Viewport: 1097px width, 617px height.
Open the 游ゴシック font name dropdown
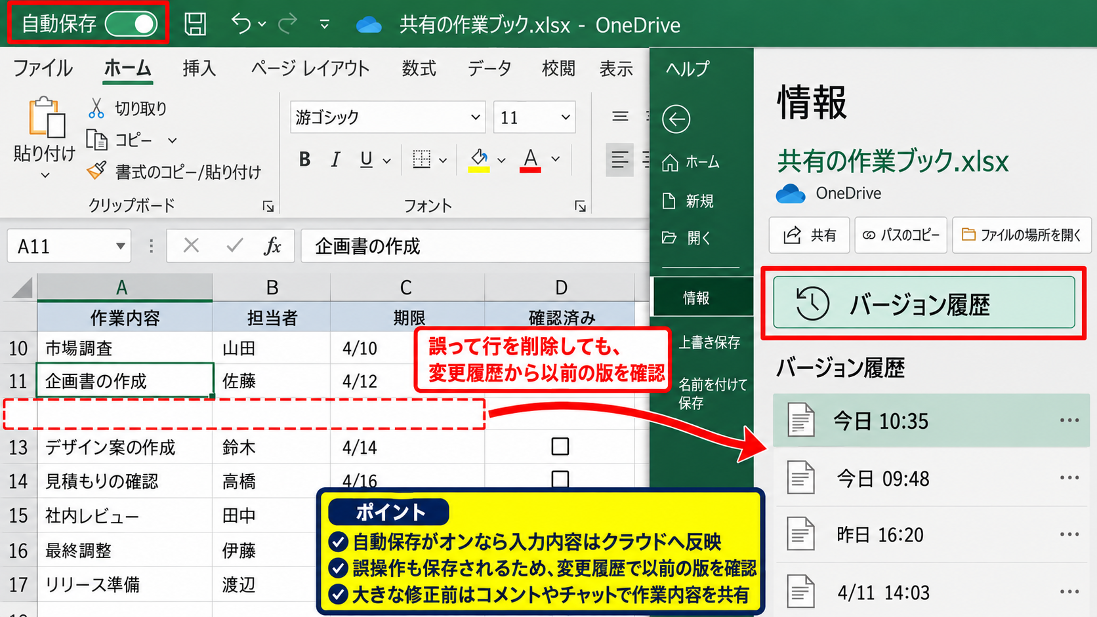pyautogui.click(x=476, y=117)
